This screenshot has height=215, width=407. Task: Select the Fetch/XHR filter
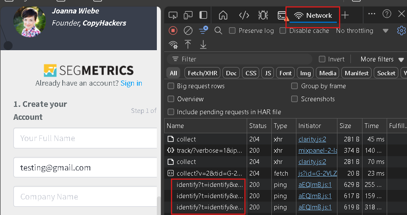point(202,73)
